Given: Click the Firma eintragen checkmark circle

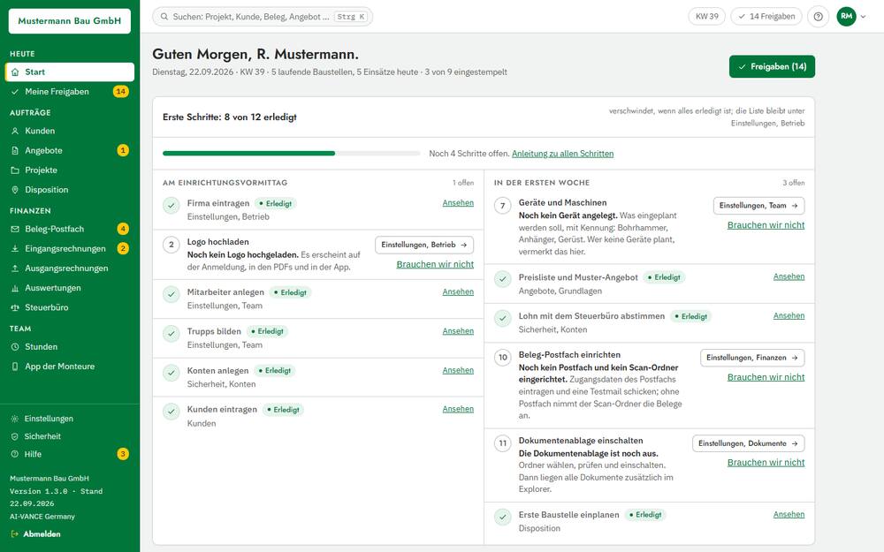Looking at the screenshot, I should 171,206.
